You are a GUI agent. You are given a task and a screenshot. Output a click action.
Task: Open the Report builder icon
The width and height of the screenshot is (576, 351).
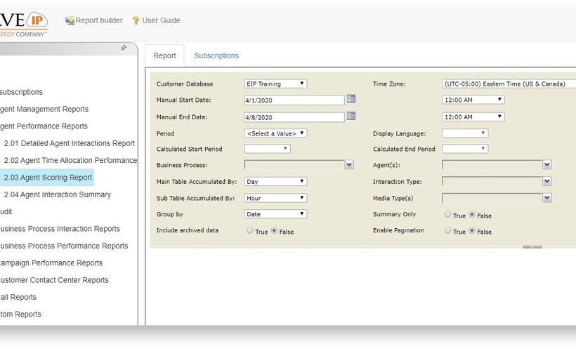(70, 20)
